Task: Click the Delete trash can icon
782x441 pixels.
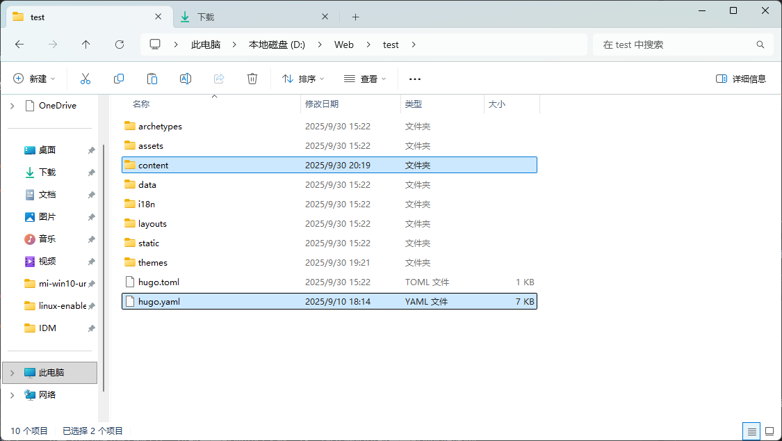Action: (x=253, y=79)
